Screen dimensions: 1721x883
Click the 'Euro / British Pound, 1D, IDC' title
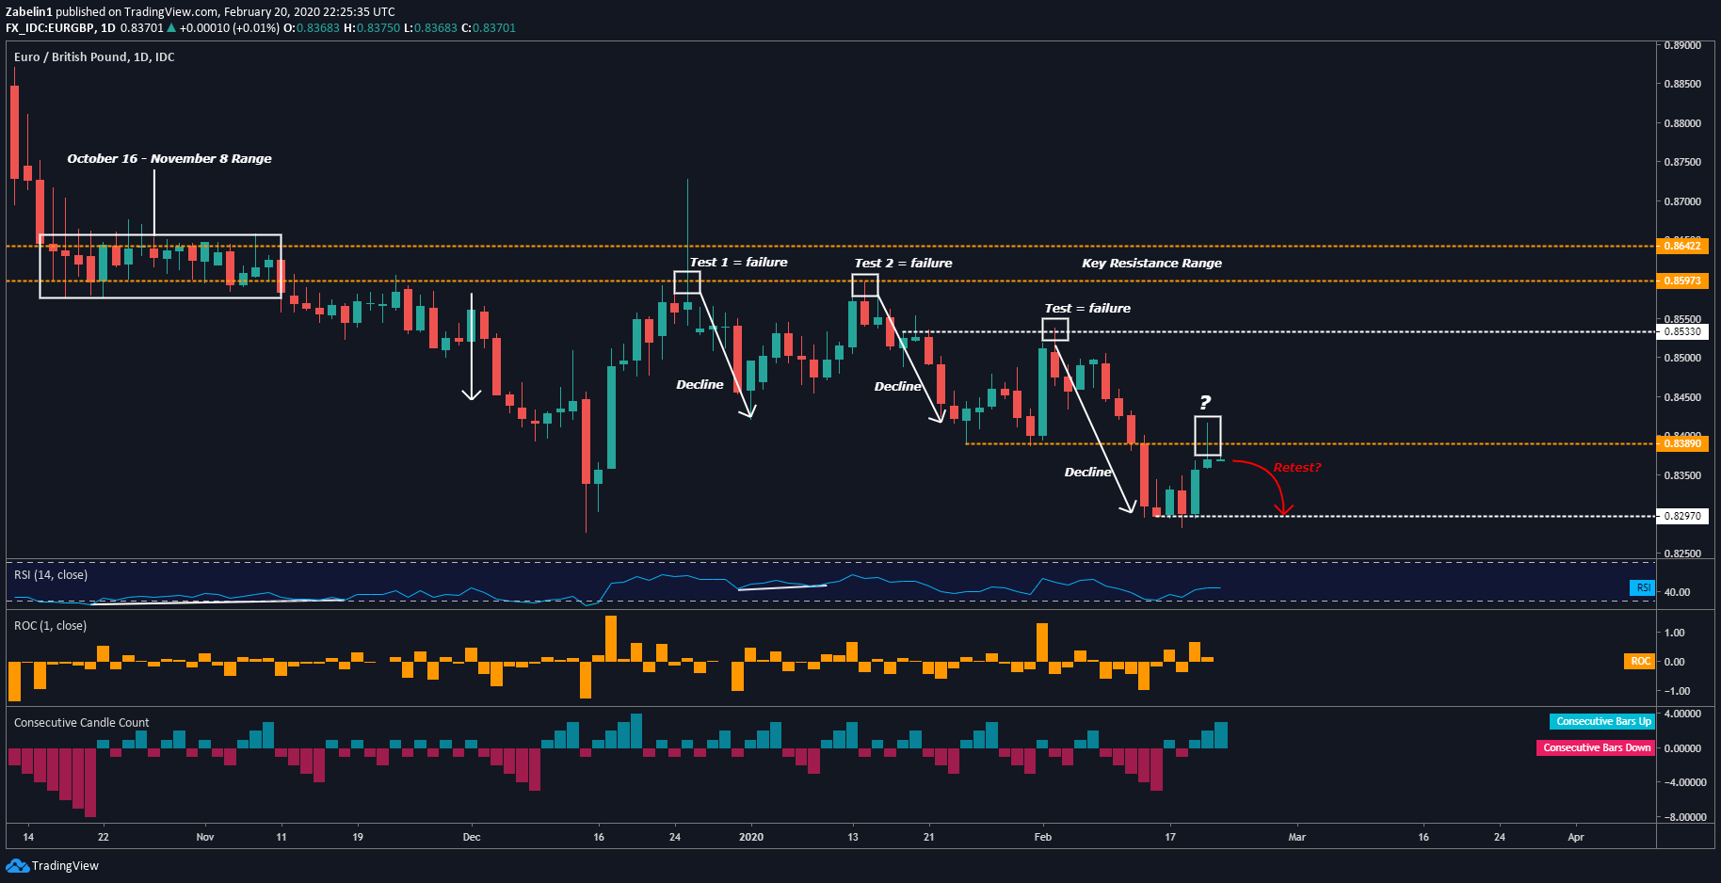[x=94, y=57]
